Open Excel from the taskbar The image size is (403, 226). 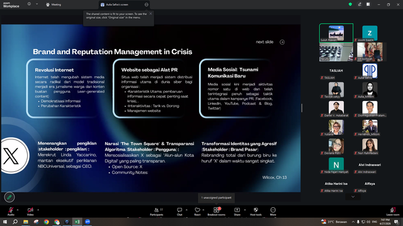click(x=77, y=222)
